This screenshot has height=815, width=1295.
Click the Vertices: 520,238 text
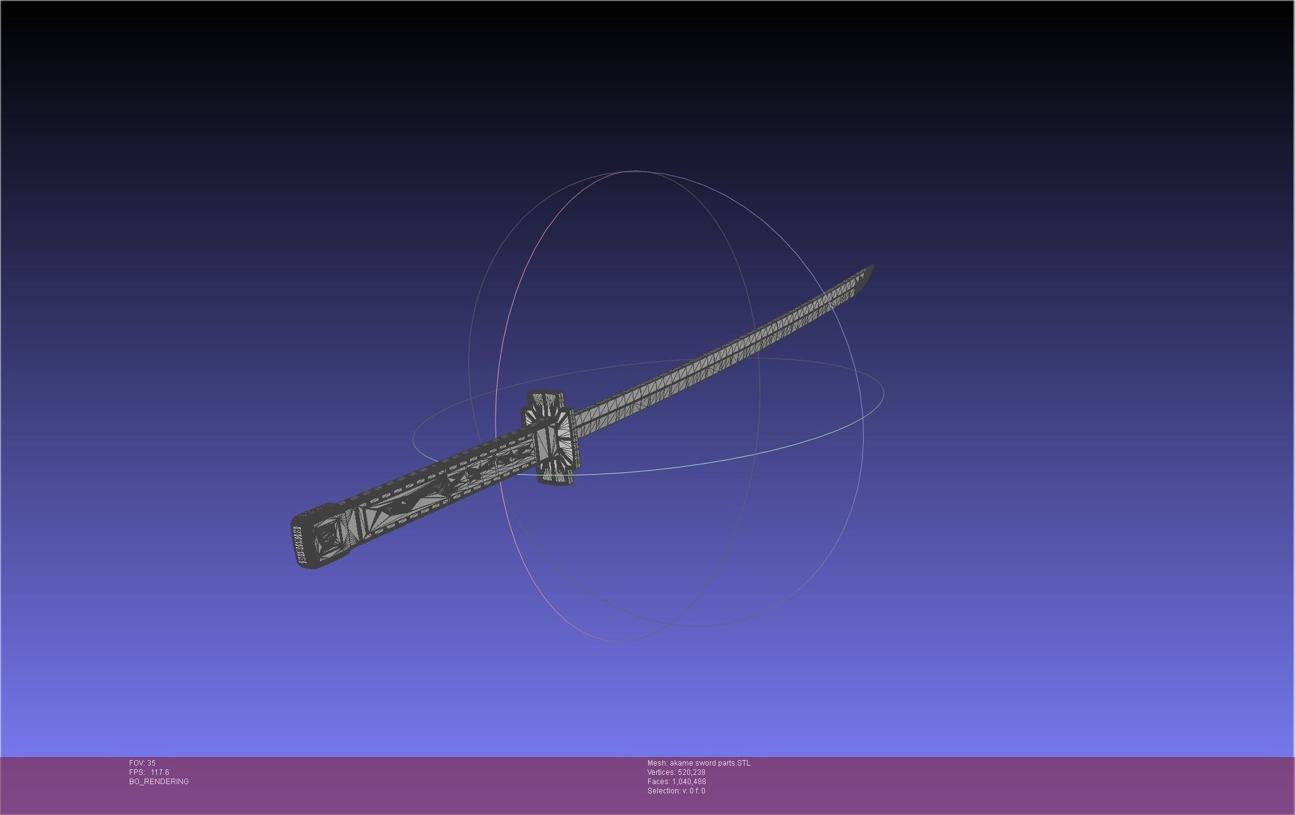pyautogui.click(x=676, y=772)
